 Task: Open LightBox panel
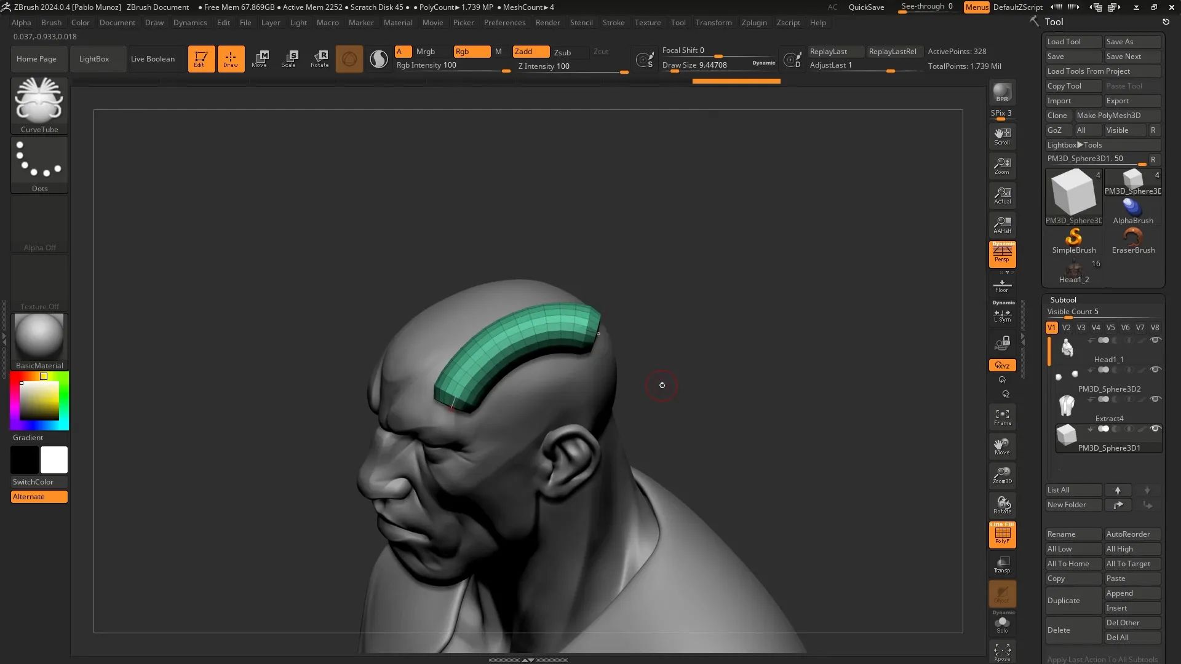click(x=93, y=58)
